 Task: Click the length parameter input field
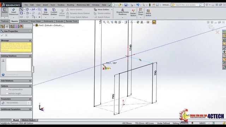point(16,103)
